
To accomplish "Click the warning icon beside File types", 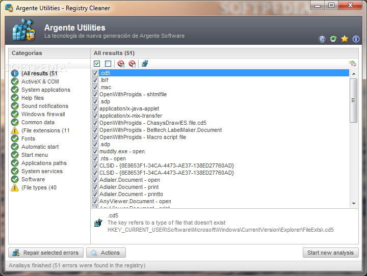I will click(x=15, y=187).
